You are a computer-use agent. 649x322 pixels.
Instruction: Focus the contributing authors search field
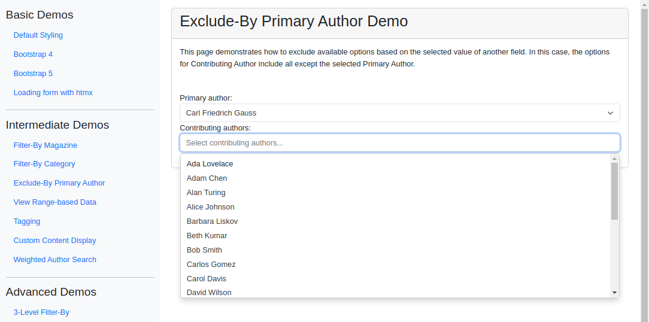400,143
